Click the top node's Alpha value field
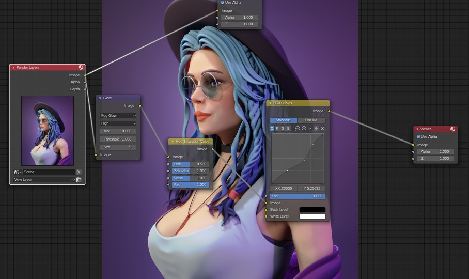This screenshot has width=469, height=279. click(239, 18)
